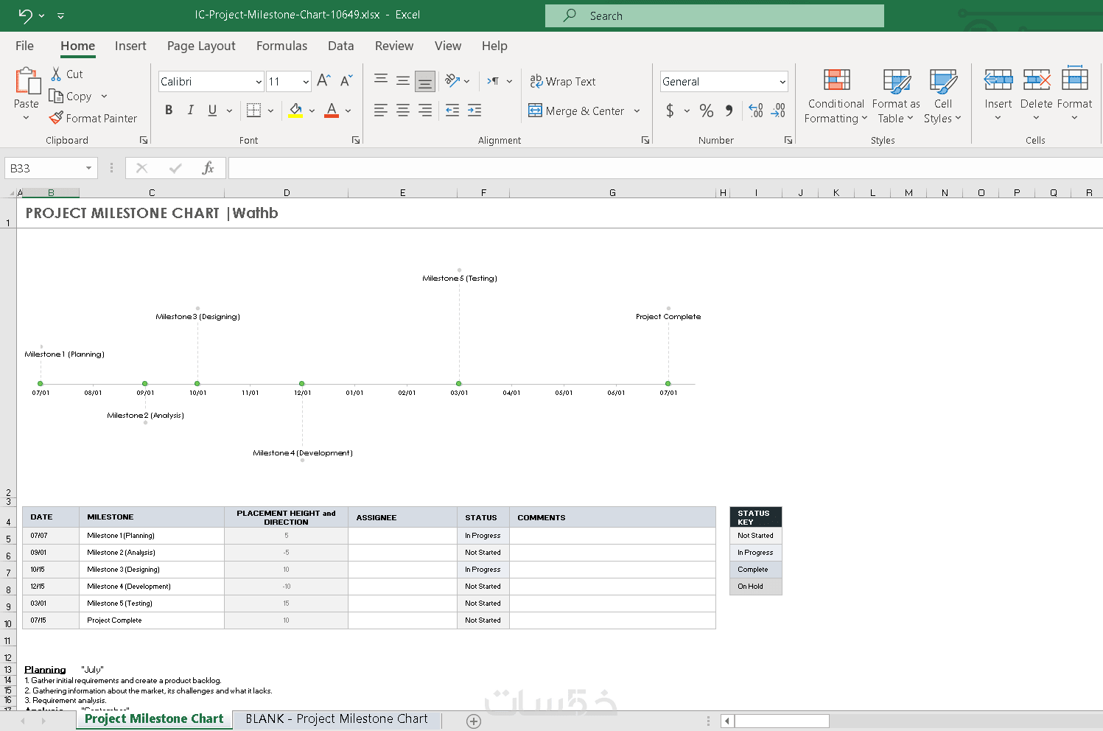Click the Increase Decimal icon

click(x=756, y=111)
